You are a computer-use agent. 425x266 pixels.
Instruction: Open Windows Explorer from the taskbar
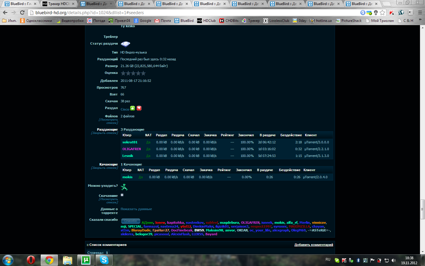click(68, 260)
